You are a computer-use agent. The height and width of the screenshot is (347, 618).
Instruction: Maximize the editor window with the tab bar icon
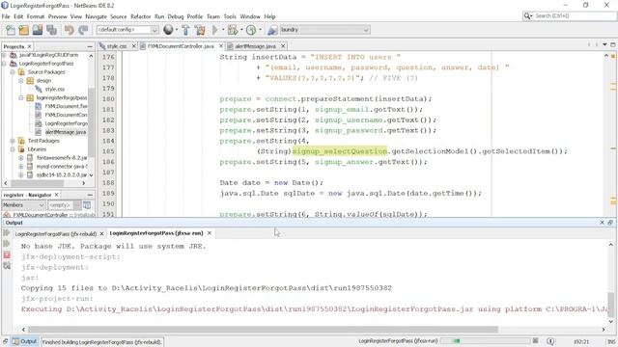click(613, 45)
